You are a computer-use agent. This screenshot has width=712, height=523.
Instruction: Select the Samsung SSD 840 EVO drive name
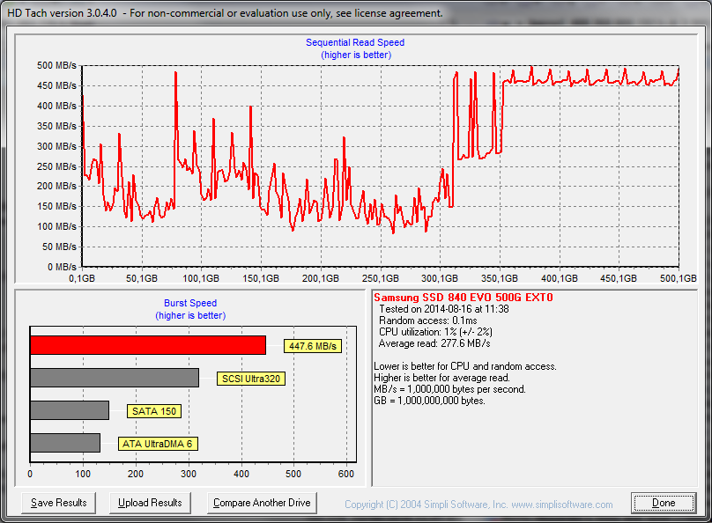pyautogui.click(x=463, y=298)
